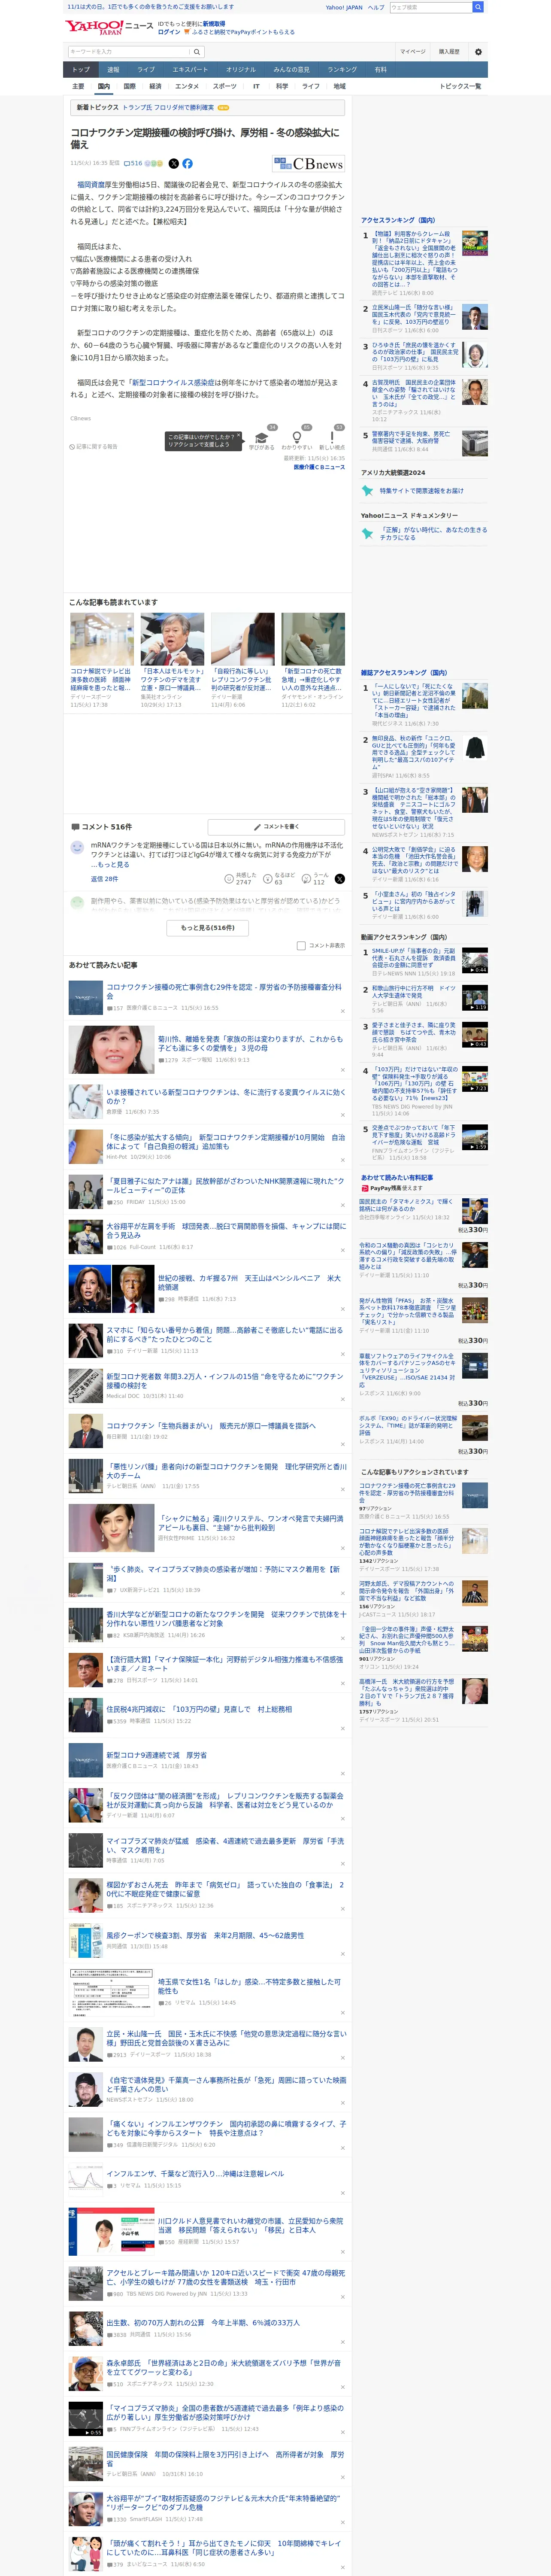Select the オリジナル tab
Screen dimensions: 551x2576
coord(241,70)
